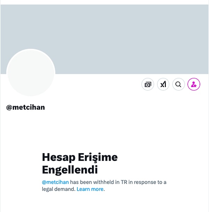
Task: Select the bold @metcihan profile handle
Action: point(25,108)
